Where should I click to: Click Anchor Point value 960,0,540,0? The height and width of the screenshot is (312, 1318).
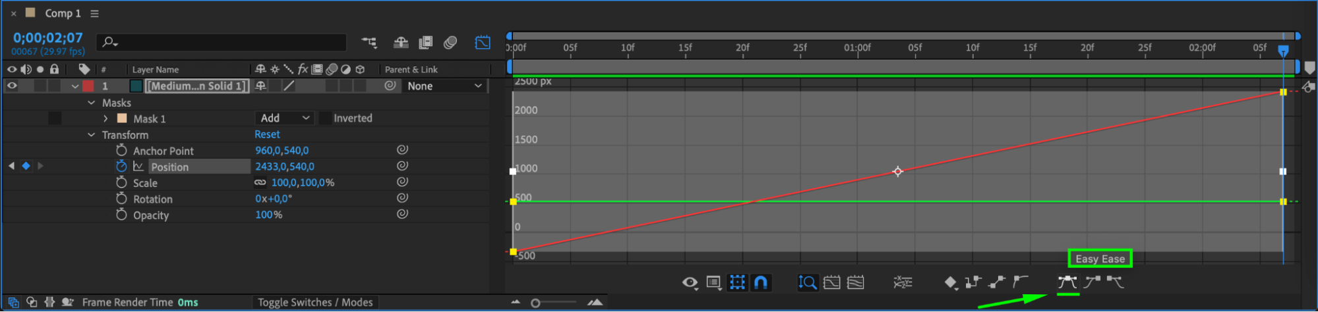[x=282, y=150]
